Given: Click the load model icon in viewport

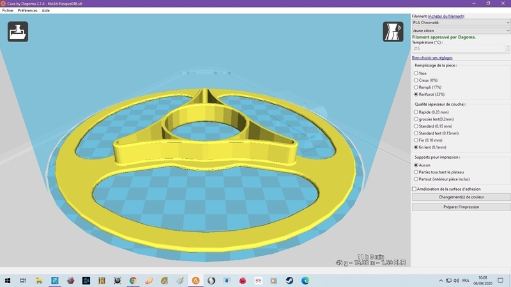Looking at the screenshot, I should coord(18,31).
